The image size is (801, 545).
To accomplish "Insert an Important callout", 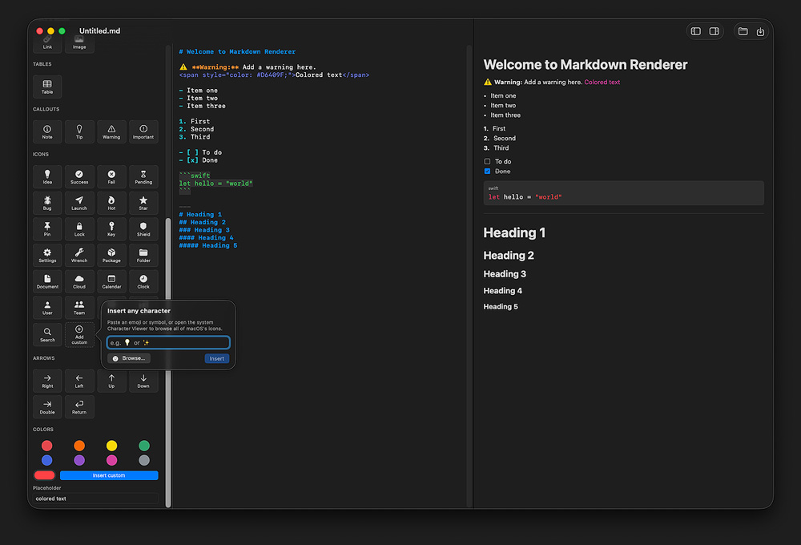I will click(x=143, y=131).
